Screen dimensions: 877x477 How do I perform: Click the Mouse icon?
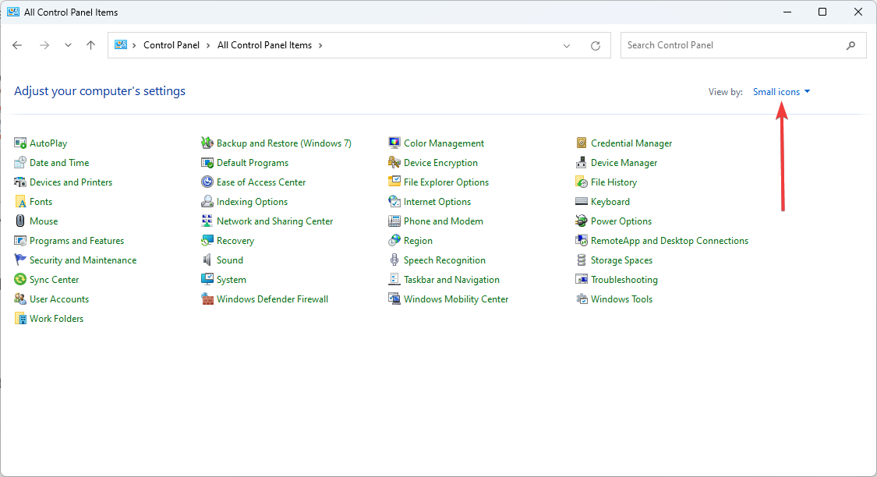20,221
